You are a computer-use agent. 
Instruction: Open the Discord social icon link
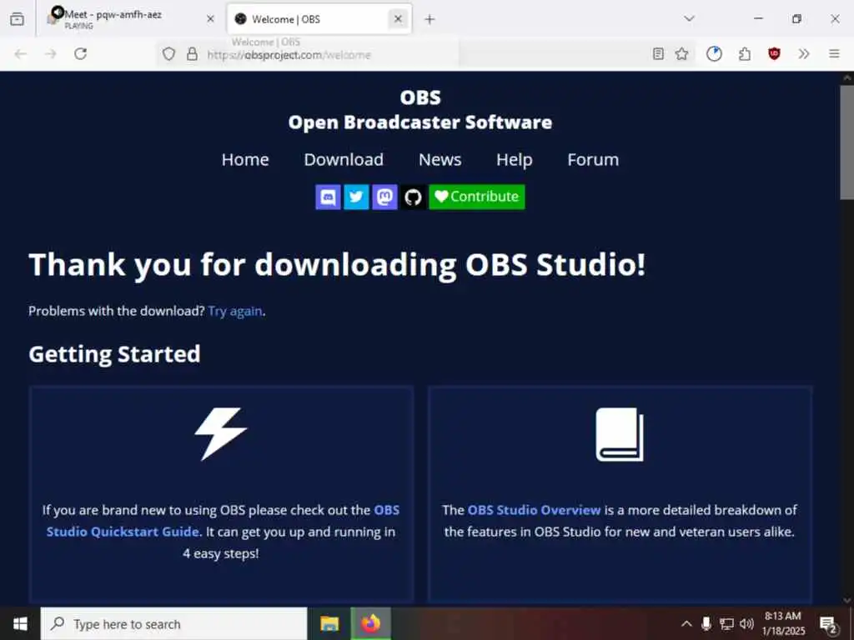[328, 197]
